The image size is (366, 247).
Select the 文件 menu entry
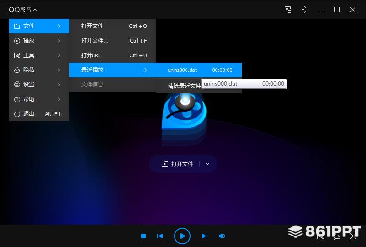click(x=39, y=26)
